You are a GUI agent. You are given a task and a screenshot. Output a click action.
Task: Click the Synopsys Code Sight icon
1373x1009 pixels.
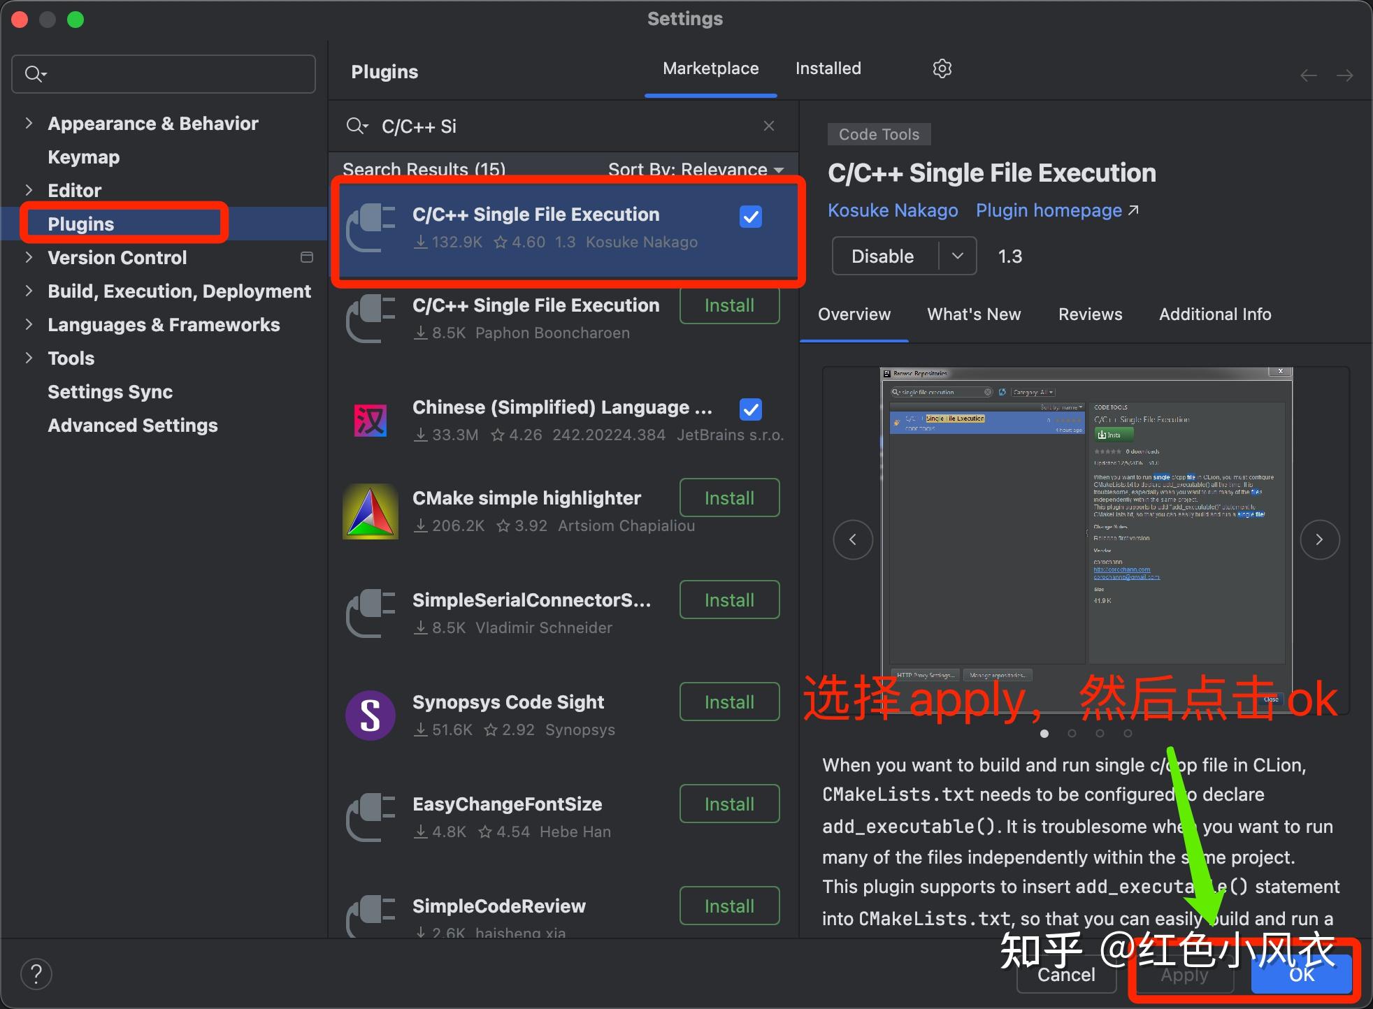click(371, 716)
